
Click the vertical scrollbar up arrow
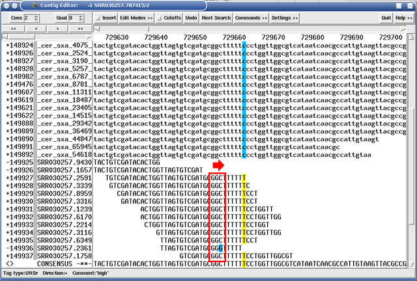coord(412,36)
